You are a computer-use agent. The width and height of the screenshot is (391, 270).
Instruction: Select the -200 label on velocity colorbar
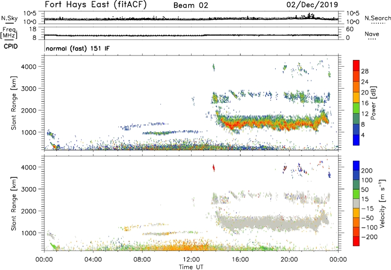coord(369,237)
